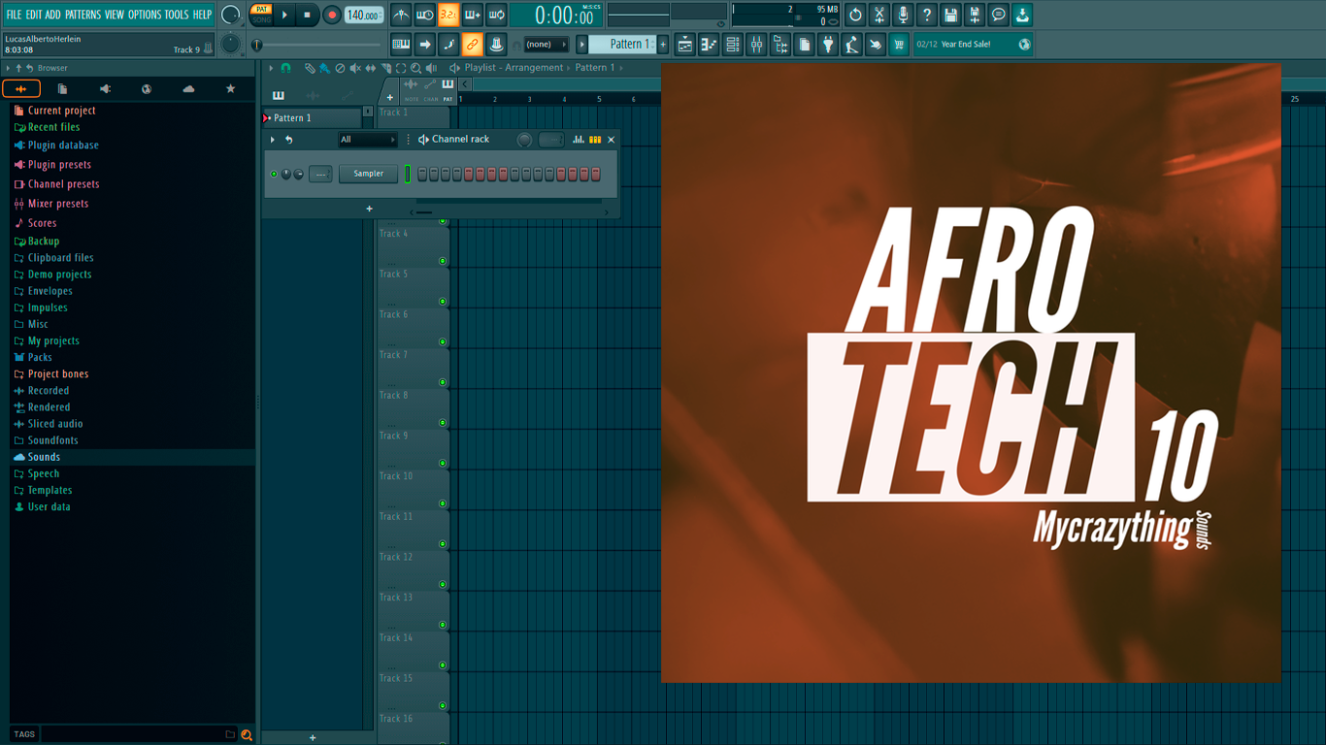Click the undo history icon
Screen dimensions: 1326x745
tap(855, 15)
